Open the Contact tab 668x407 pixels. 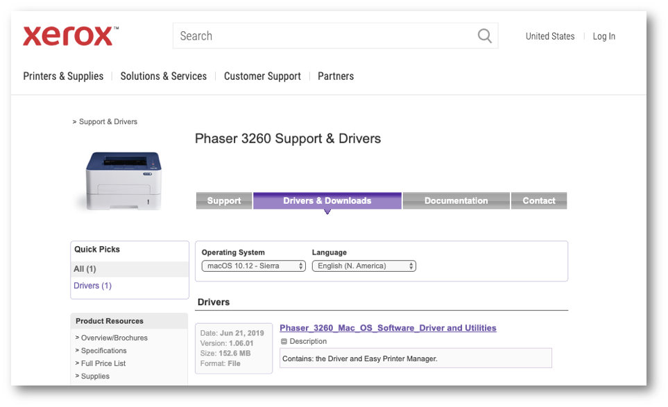click(x=539, y=200)
